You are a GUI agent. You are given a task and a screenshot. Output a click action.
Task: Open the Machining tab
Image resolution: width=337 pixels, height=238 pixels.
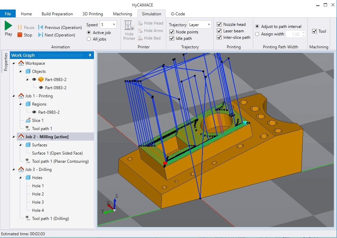click(x=123, y=14)
